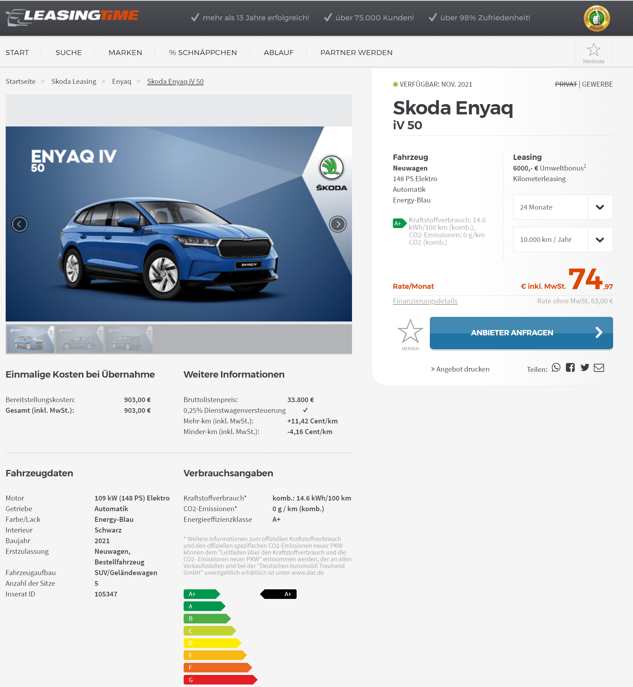Click the black A+ rating marker

tap(278, 594)
